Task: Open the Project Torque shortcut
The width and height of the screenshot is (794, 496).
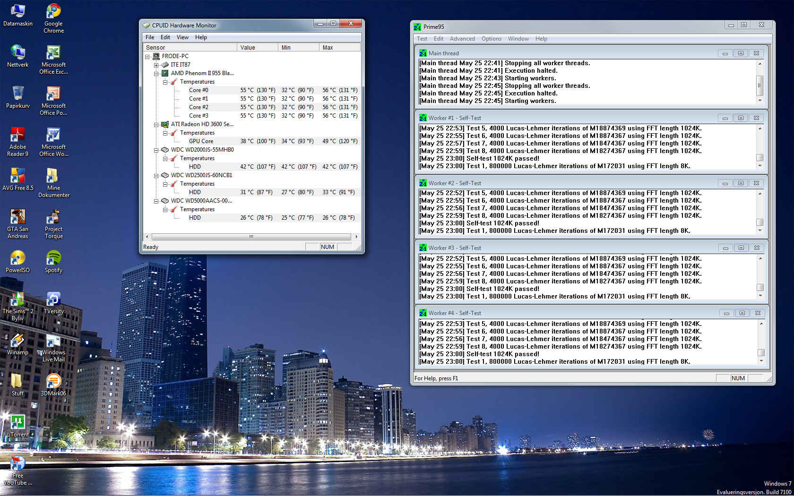Action: click(x=53, y=224)
